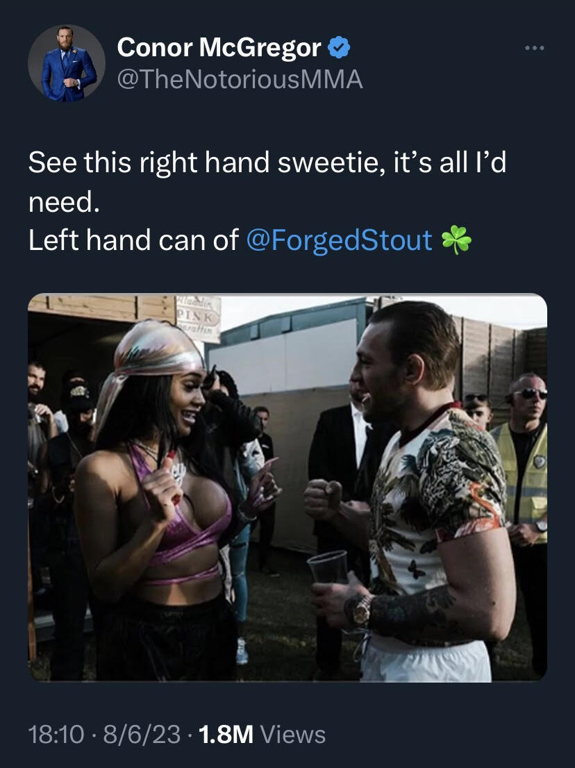This screenshot has height=768, width=575.
Task: Click the 'Left hand can of' text
Action: pos(133,240)
